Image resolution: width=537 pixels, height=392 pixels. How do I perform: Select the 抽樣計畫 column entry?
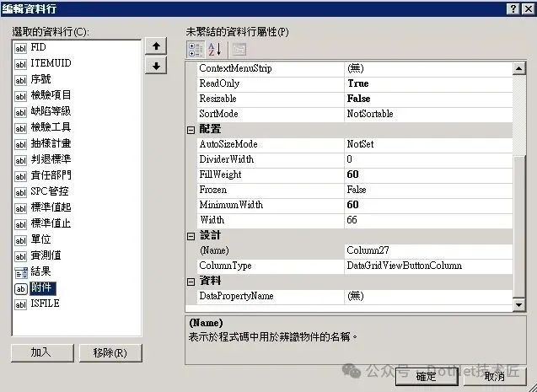(51, 143)
